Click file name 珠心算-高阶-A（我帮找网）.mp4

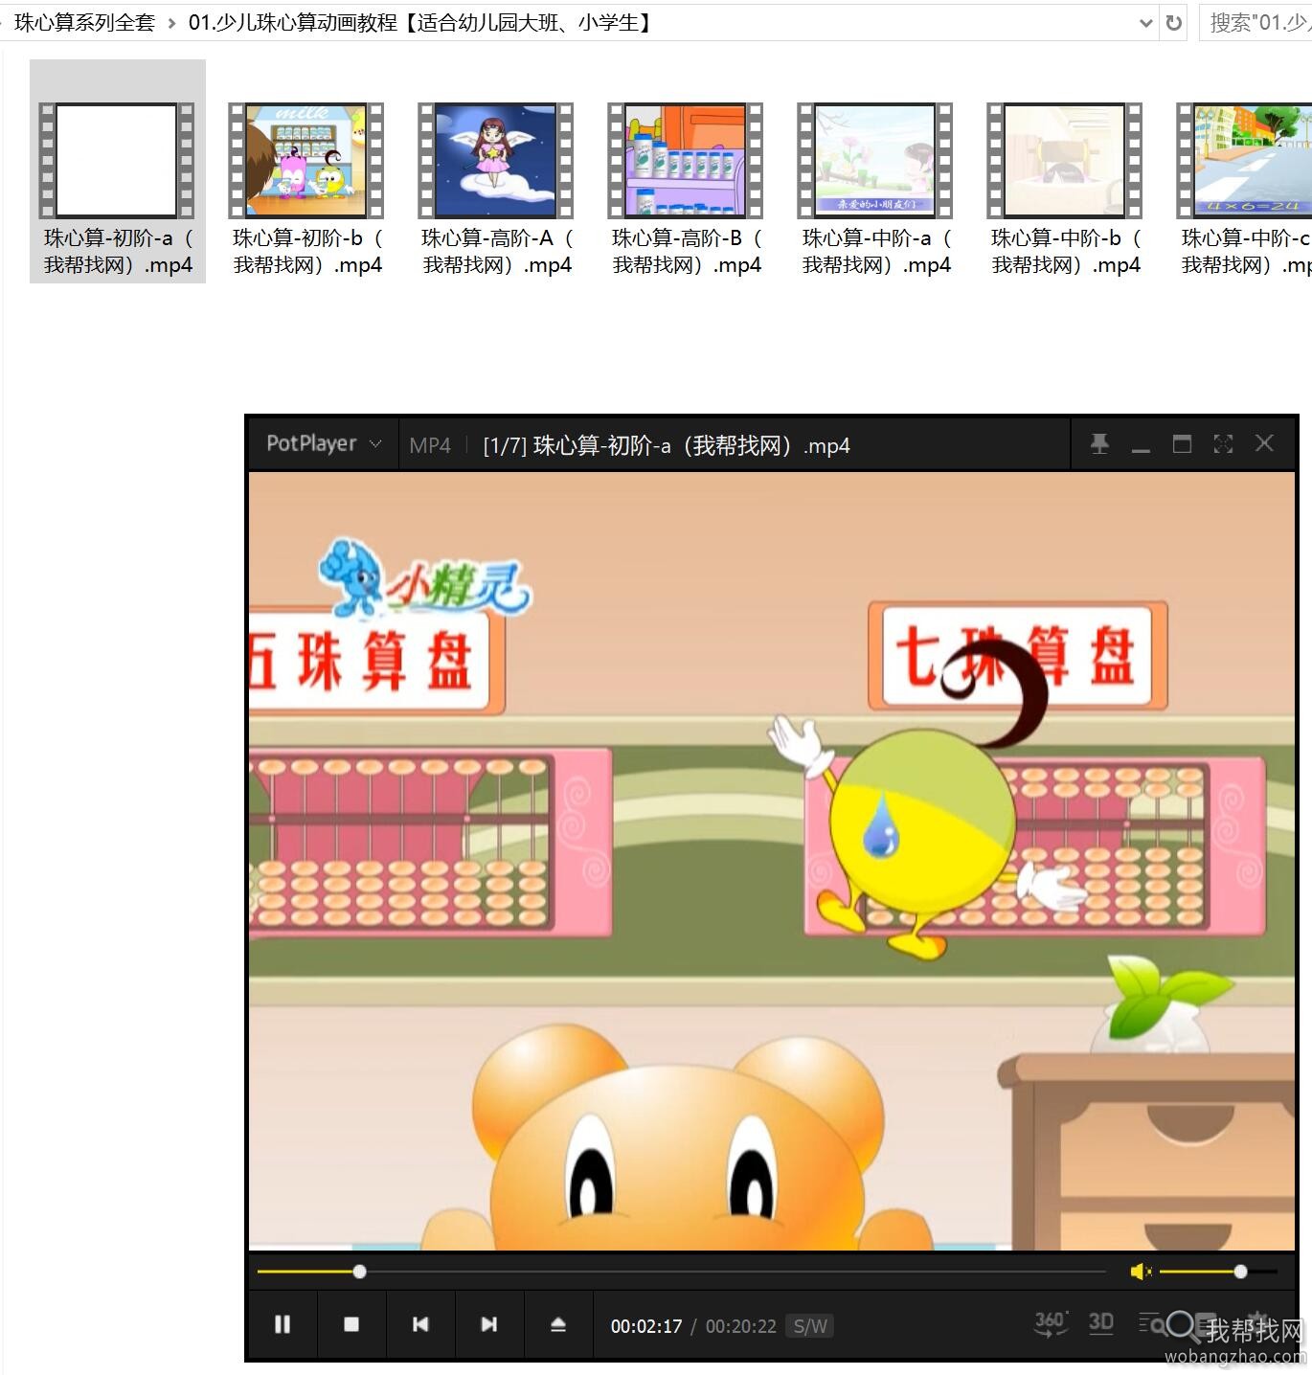coord(497,251)
